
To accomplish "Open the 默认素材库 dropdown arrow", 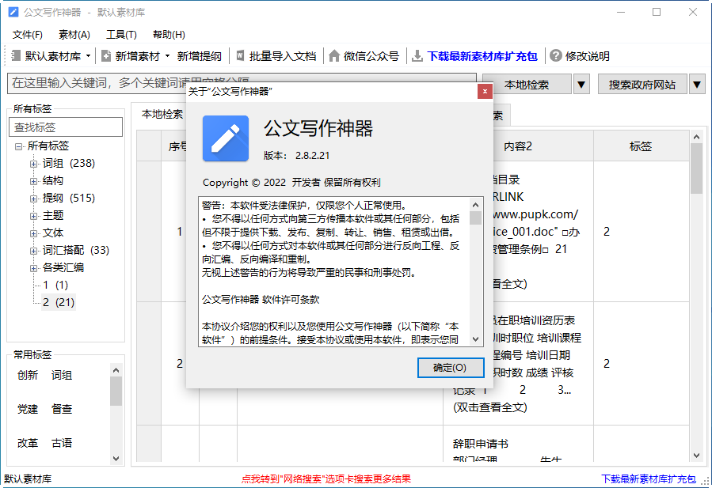I will 88,56.
